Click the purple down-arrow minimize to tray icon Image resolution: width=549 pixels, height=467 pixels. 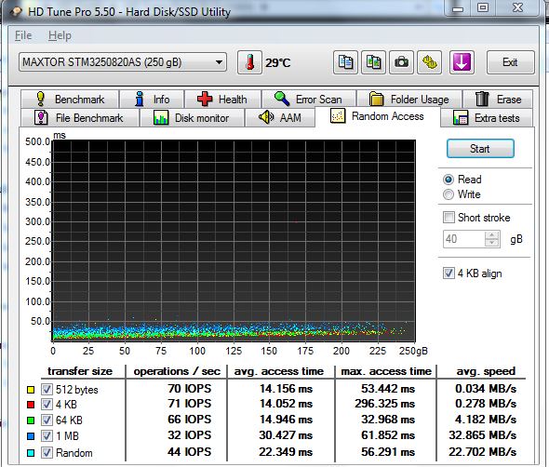[x=462, y=62]
